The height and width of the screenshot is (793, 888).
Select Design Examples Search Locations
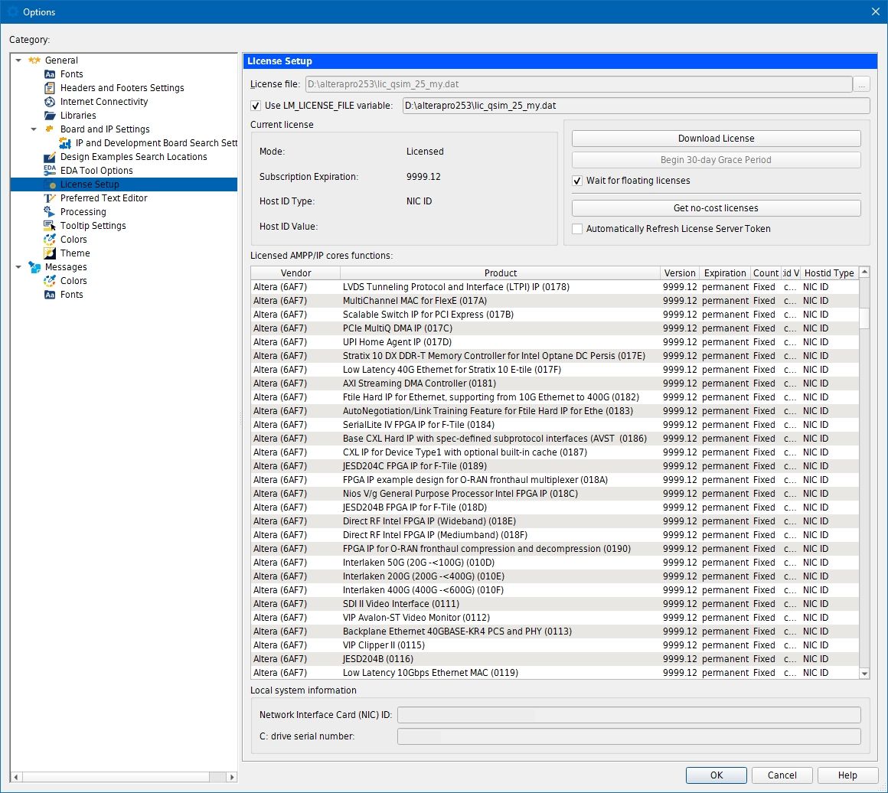coord(133,156)
